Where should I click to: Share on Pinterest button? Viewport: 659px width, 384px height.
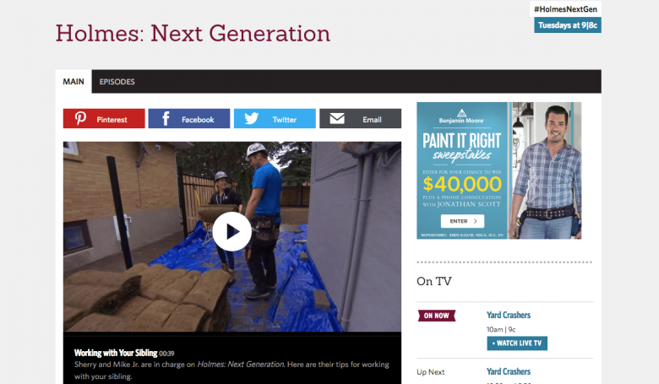tap(104, 119)
